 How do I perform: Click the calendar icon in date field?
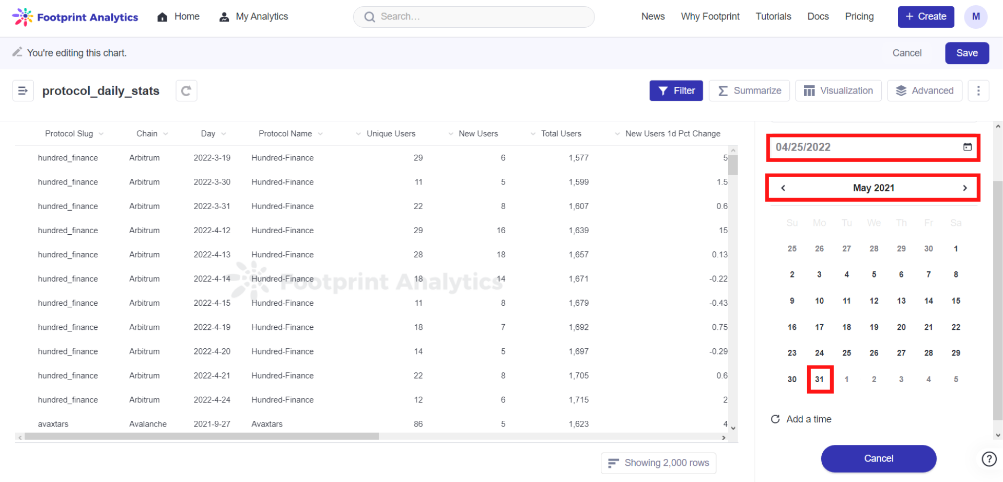(967, 147)
